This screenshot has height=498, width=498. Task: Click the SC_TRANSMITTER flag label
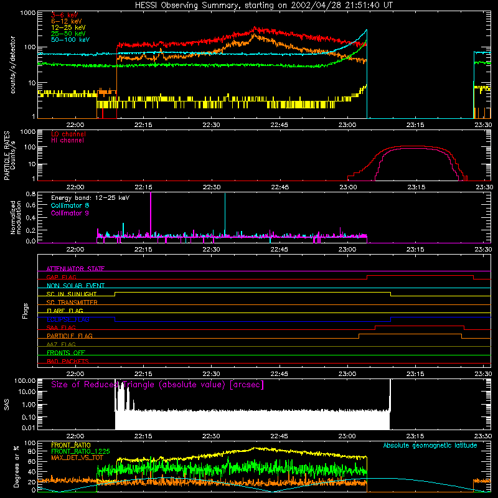click(x=72, y=303)
